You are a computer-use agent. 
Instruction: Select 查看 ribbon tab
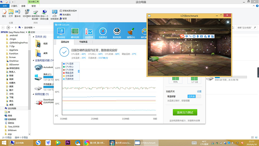pos(23,6)
